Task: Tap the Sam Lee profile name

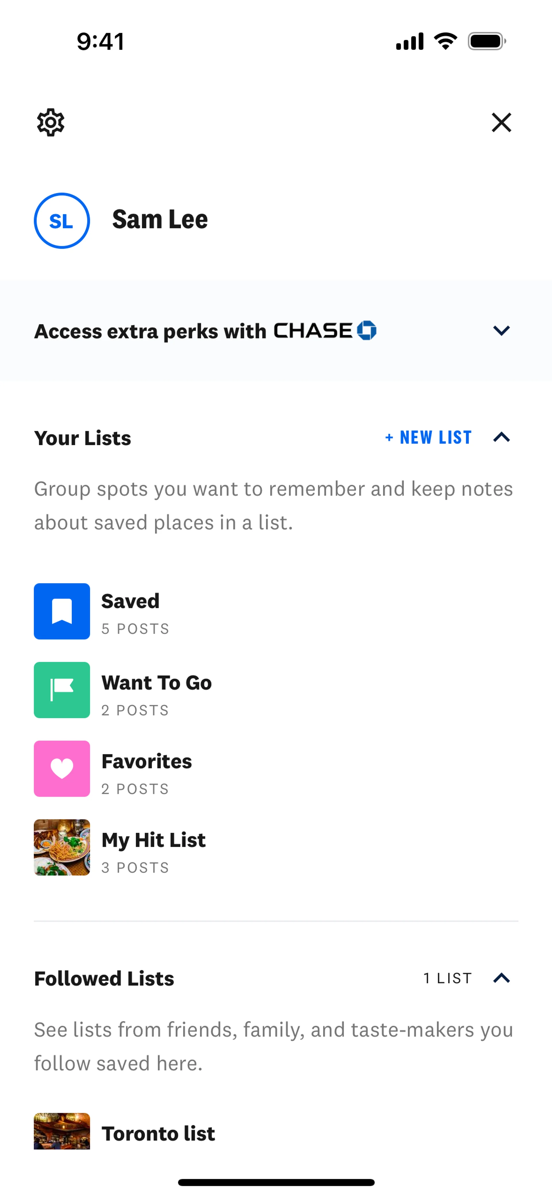Action: tap(160, 220)
